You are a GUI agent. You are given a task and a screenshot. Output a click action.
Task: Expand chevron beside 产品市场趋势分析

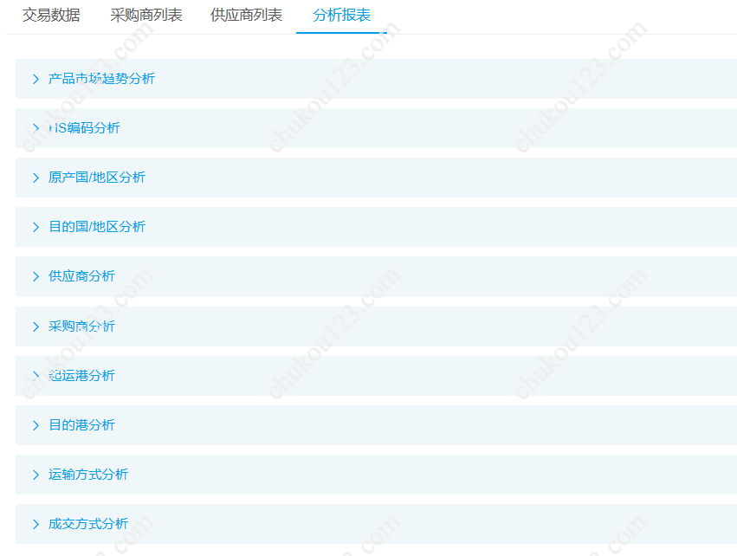36,79
